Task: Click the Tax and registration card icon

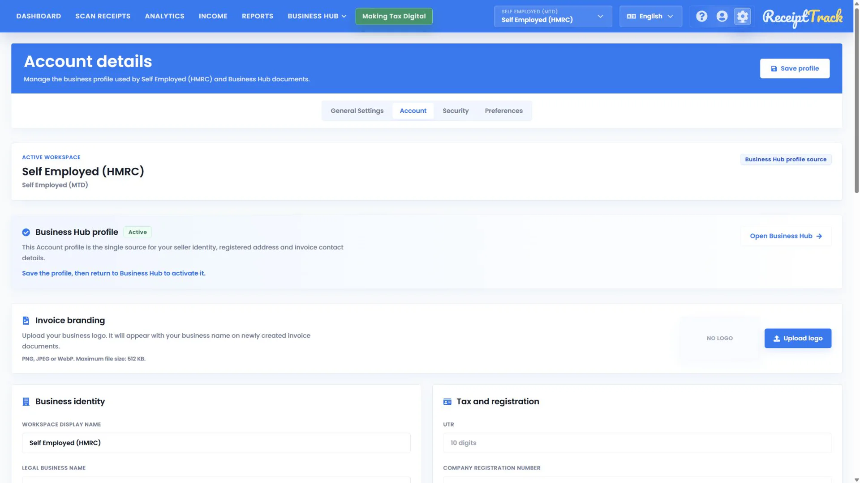Action: tap(447, 402)
